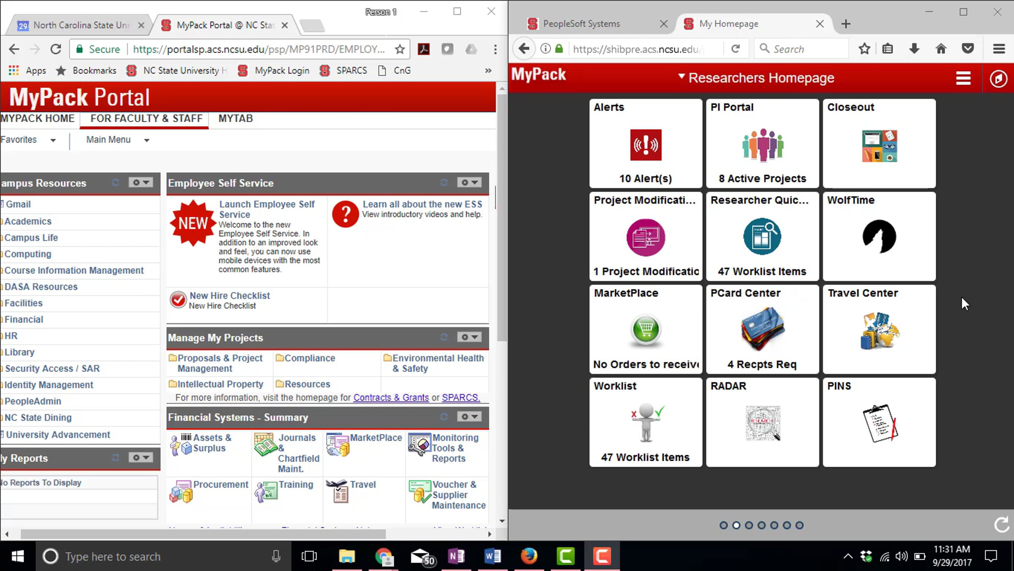Click the RADAR magnifier tile icon
1014x571 pixels.
point(763,423)
